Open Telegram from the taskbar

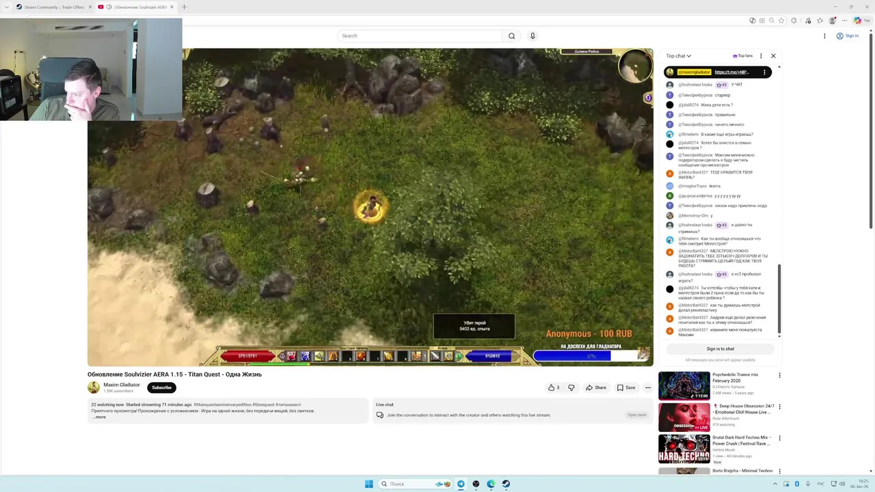(x=461, y=484)
